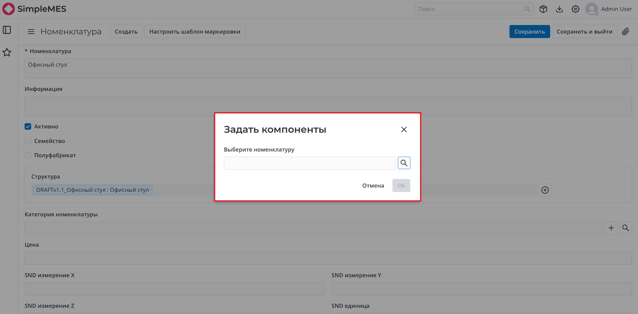
Task: Click the Номенклатура name field with Офисный стул
Action: (328, 68)
